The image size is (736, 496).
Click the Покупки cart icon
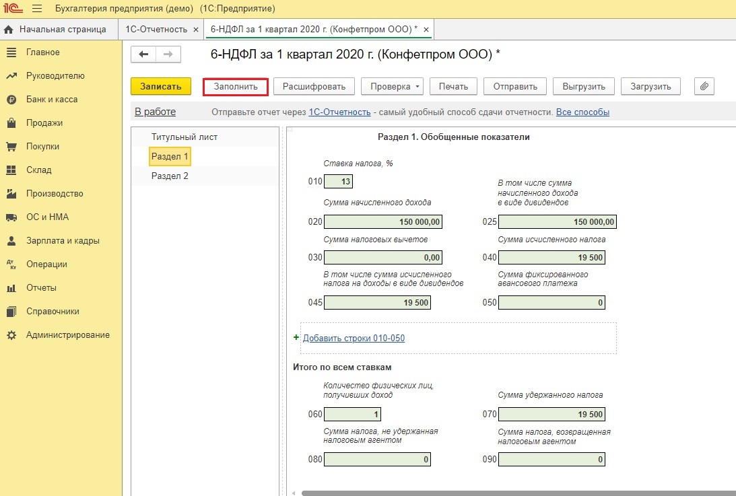pos(11,147)
